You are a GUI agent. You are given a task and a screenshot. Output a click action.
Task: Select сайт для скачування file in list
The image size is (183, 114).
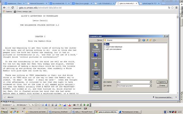click(113, 49)
